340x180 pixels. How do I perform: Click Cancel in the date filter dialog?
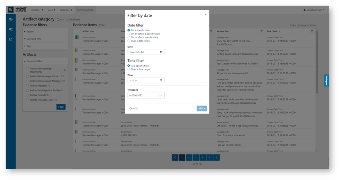point(134,108)
